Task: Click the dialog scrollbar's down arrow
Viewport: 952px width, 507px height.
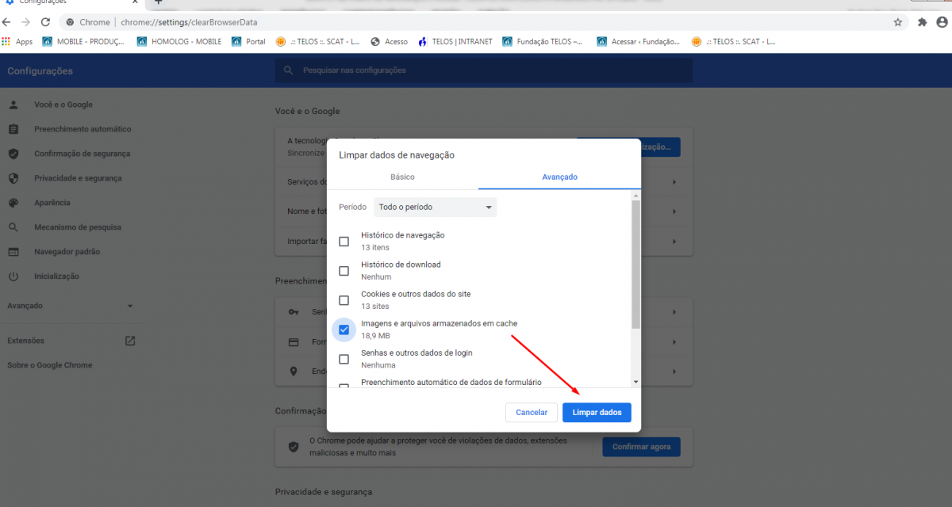Action: (635, 382)
